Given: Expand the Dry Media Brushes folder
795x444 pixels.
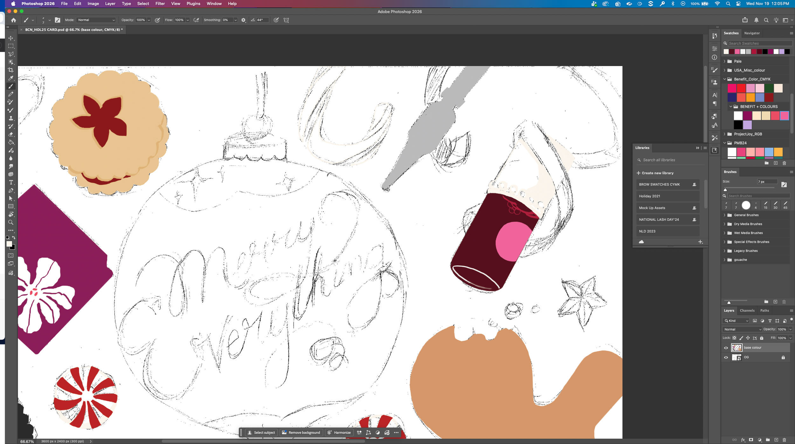Looking at the screenshot, I should coord(725,224).
